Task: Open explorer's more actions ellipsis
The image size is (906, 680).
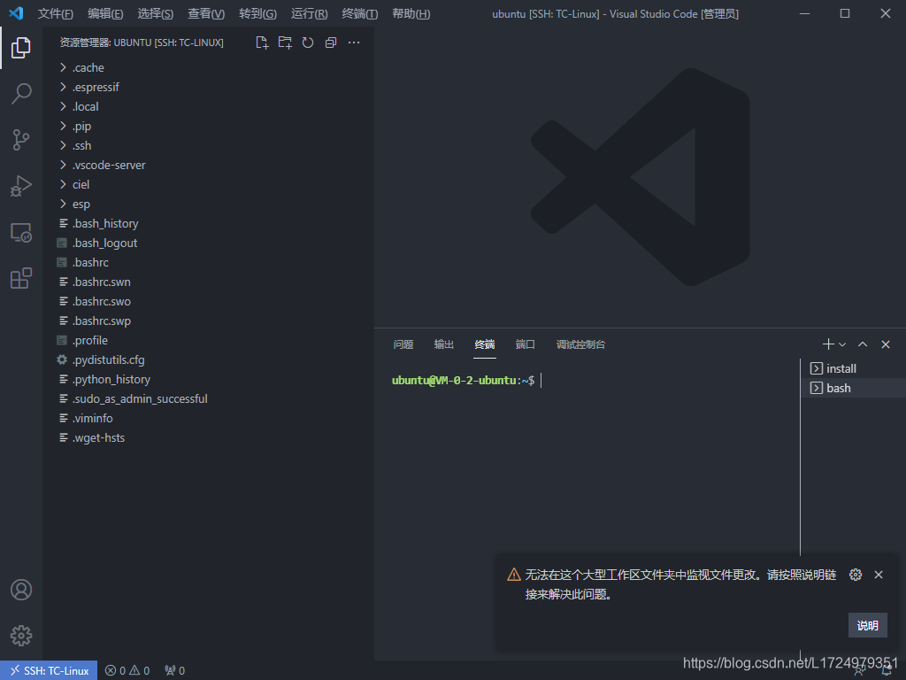Action: click(354, 42)
